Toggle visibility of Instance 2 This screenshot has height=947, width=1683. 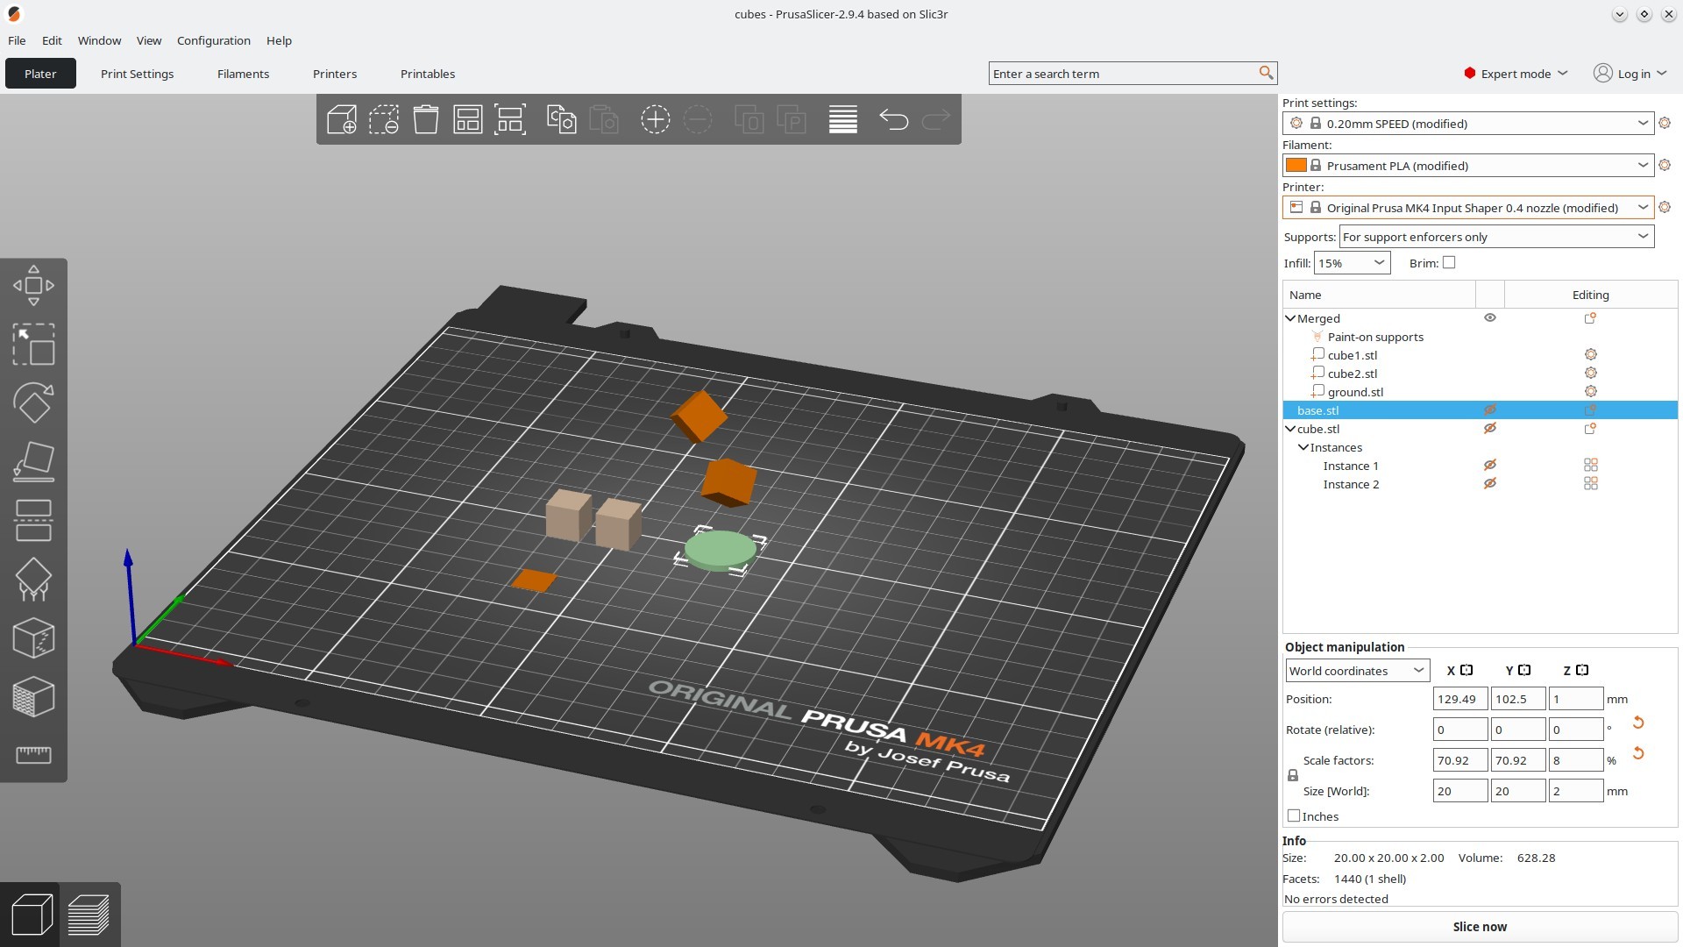[x=1489, y=484]
